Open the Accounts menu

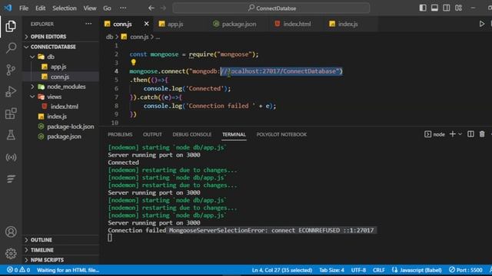pyautogui.click(x=11, y=232)
